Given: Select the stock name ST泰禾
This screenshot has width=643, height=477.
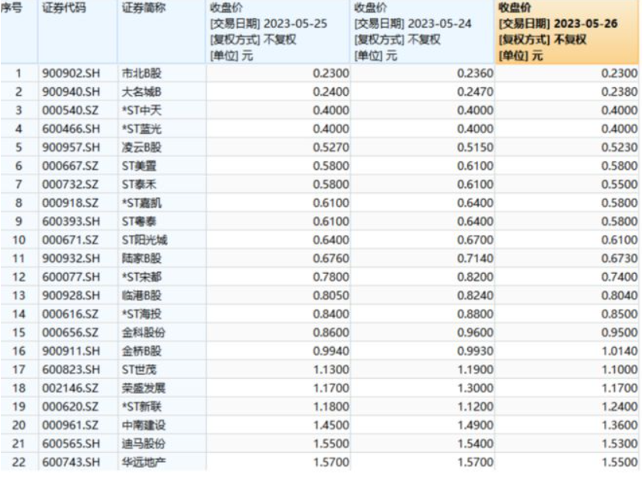Looking at the screenshot, I should click(139, 184).
